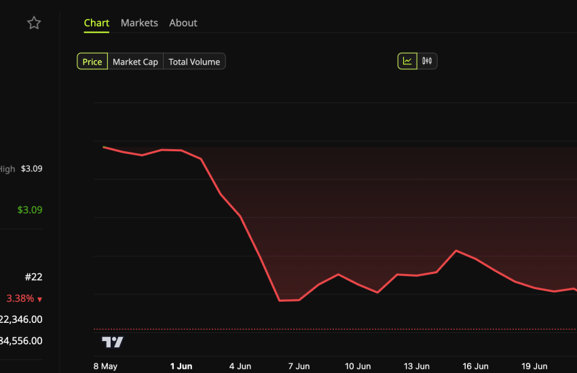577x373 pixels.
Task: Select the Market Cap chart option
Action: 135,61
